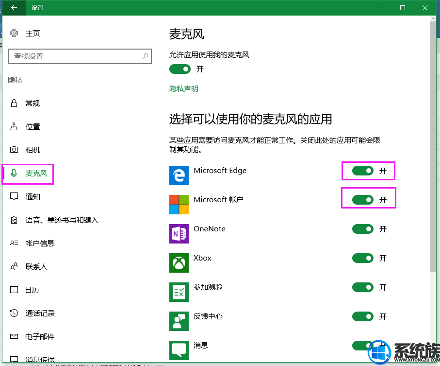Click the Xbox app name
The height and width of the screenshot is (366, 440).
(x=202, y=258)
